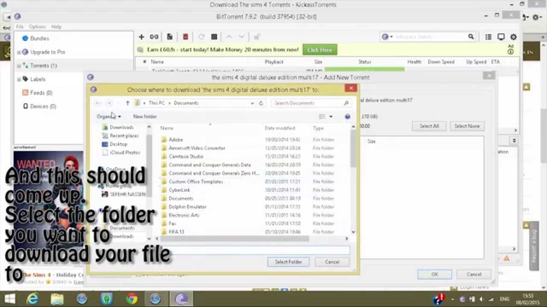Screen dimensions: 547x307
Task: Click the search magnifier in BitTorrent toolbar
Action: pos(471,37)
